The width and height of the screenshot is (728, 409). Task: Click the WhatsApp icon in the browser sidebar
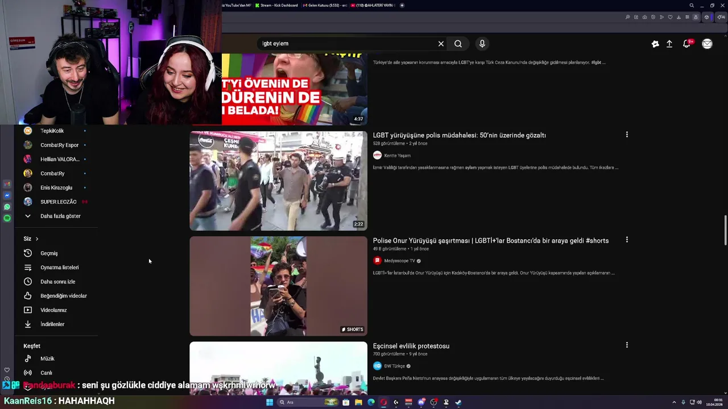tap(7, 207)
